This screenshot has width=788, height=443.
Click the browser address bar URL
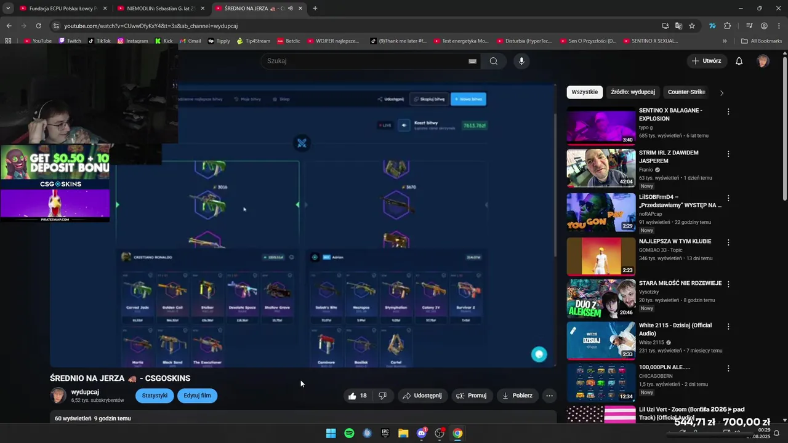[x=151, y=26]
